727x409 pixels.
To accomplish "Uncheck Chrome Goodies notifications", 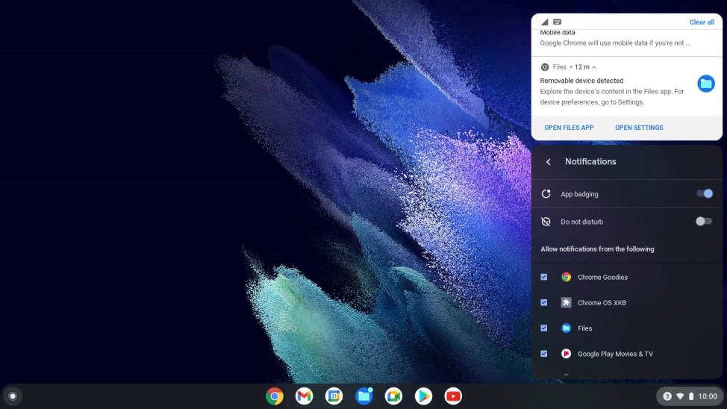I will (544, 277).
